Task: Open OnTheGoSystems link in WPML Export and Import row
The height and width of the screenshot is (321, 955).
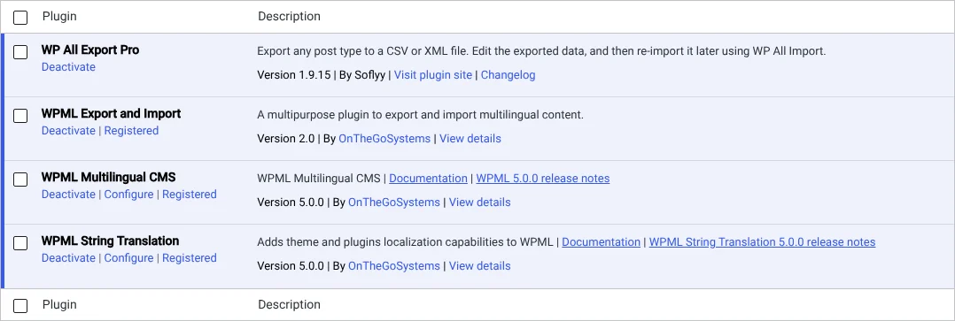Action: 384,139
